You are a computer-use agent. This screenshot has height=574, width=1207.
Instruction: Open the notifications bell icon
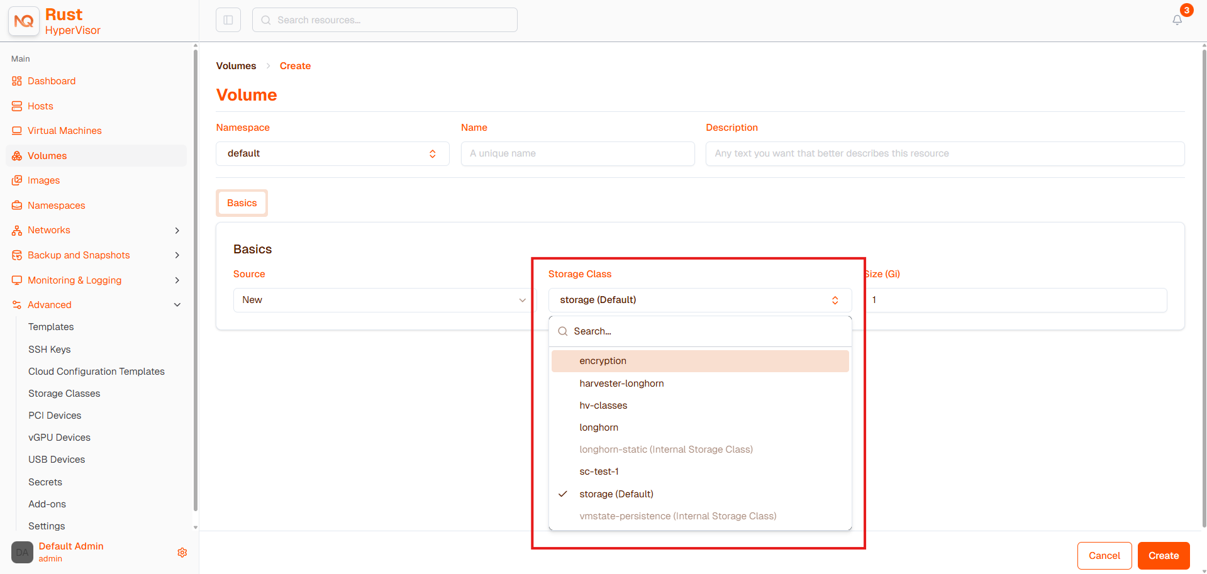pos(1177,20)
